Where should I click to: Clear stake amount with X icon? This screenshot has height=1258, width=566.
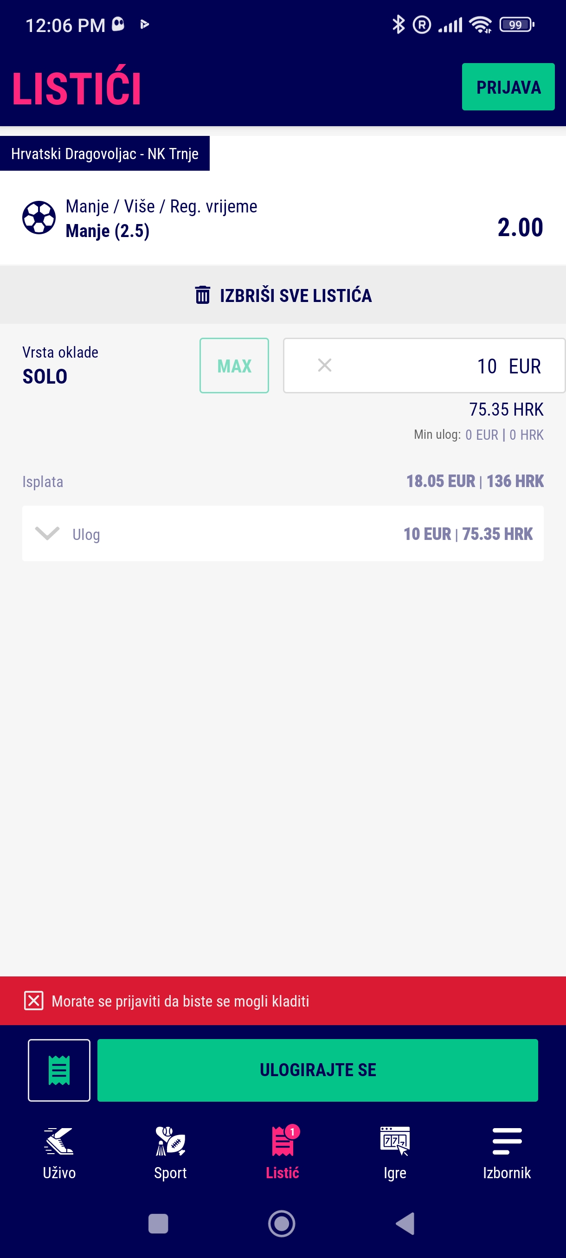tap(325, 365)
